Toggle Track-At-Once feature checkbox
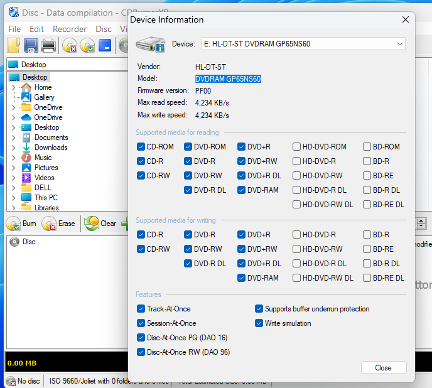This screenshot has height=388, width=432. tap(141, 309)
